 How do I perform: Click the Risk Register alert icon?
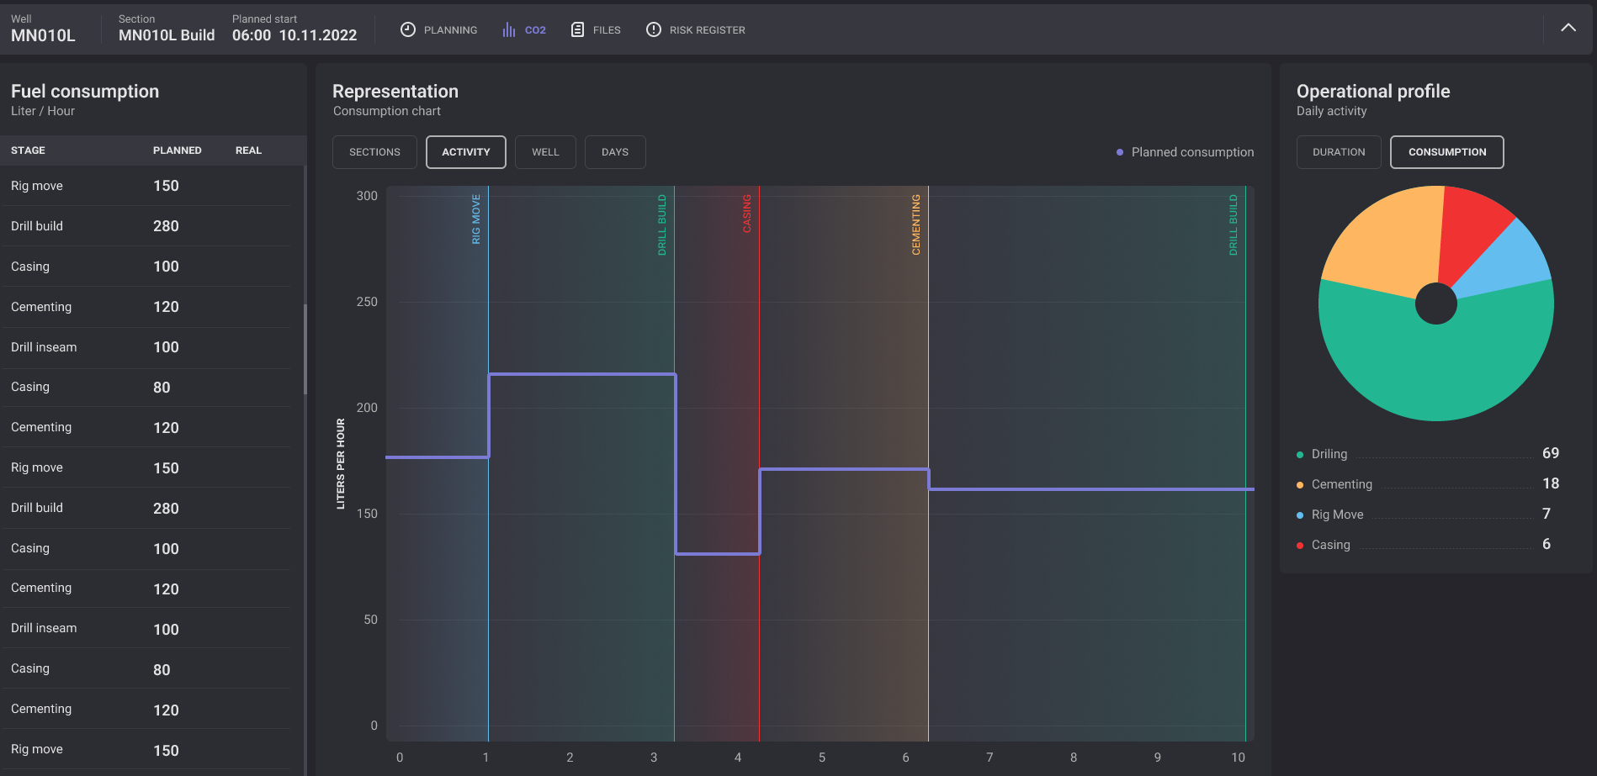pos(654,29)
